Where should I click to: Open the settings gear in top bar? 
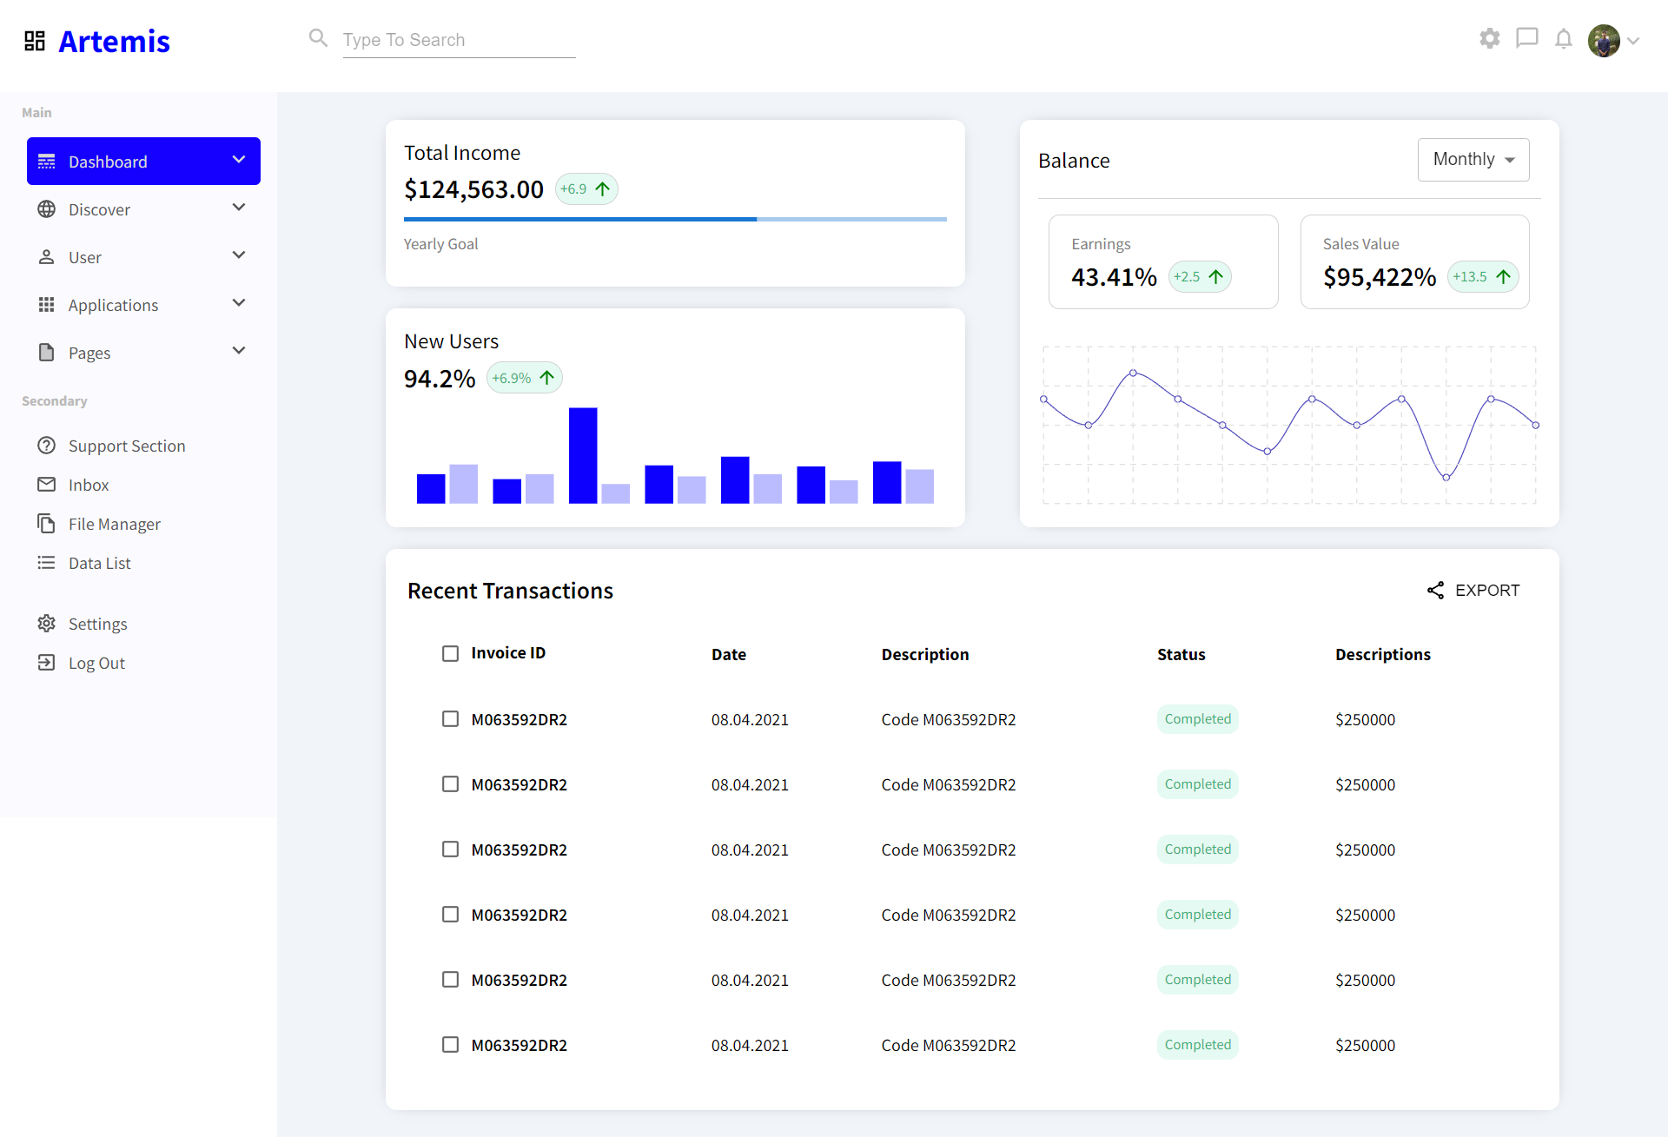click(x=1490, y=38)
